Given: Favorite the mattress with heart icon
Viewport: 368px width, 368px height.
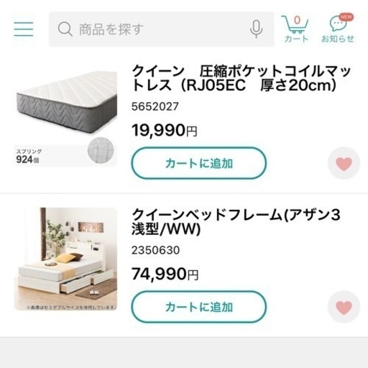Looking at the screenshot, I should tap(344, 163).
